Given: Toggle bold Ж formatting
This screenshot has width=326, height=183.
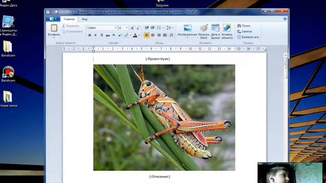Looking at the screenshot, I should (x=90, y=35).
